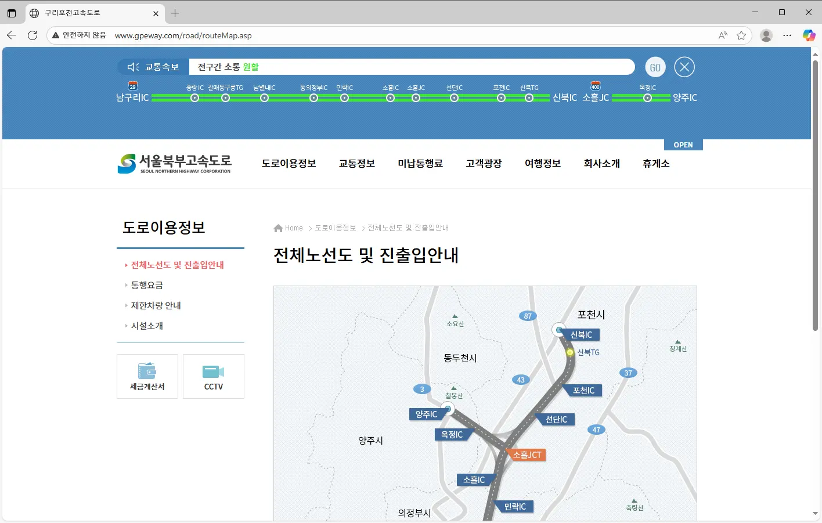Screen dimensions: 822x523
Task: Click the speaker icon beside 교통속보
Action: click(x=135, y=66)
